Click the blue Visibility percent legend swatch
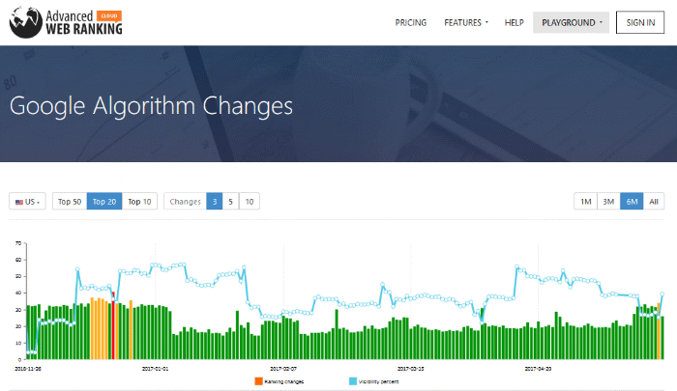 point(353,381)
